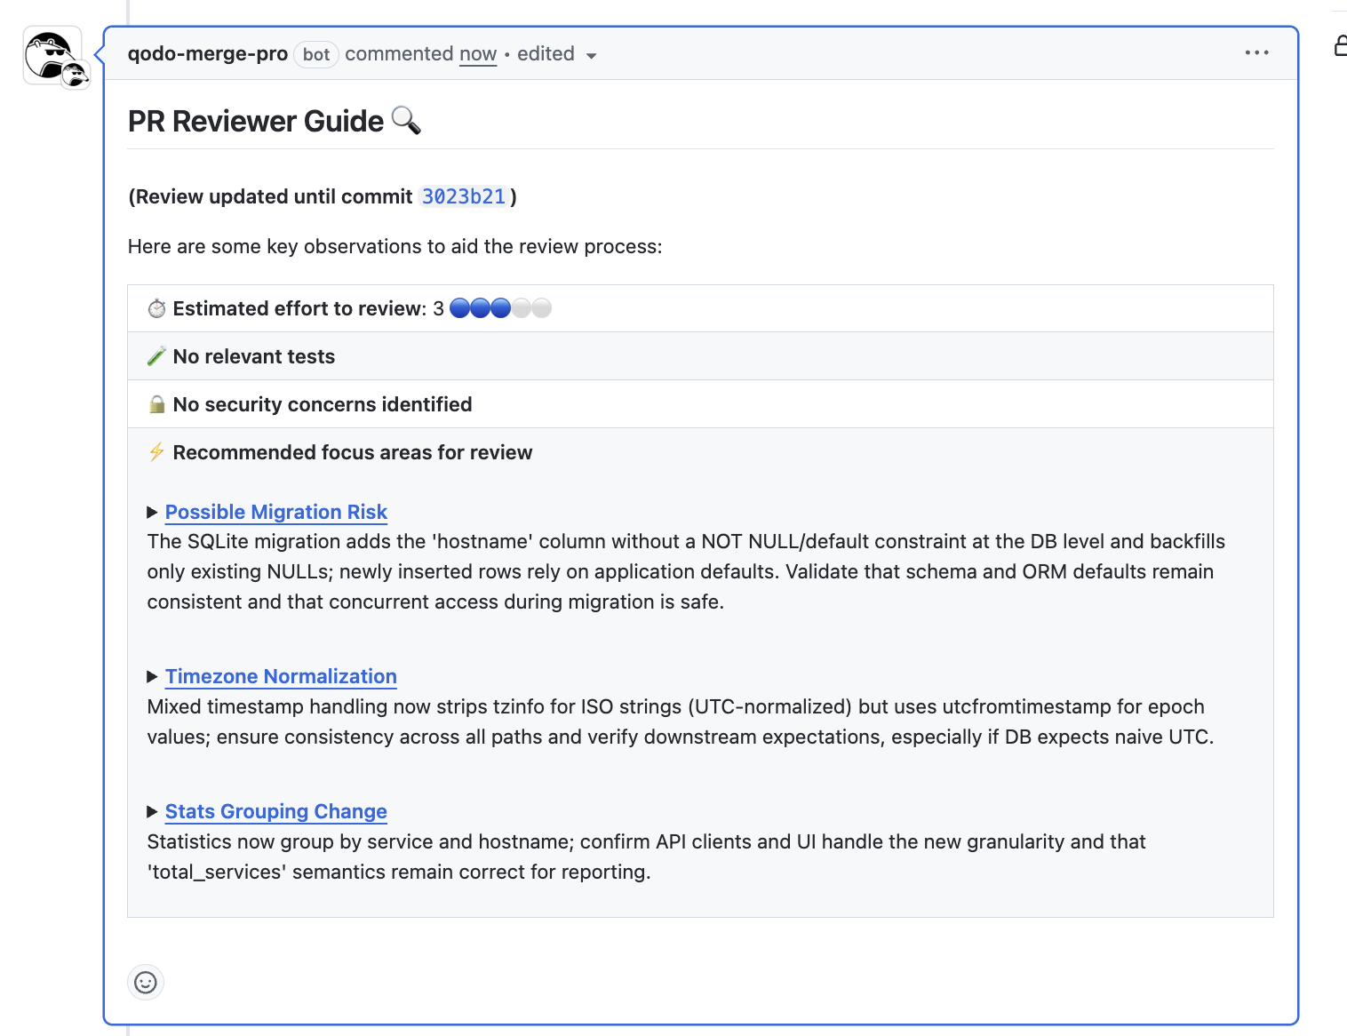
Task: Open the Timezone Normalization link
Action: (x=281, y=677)
